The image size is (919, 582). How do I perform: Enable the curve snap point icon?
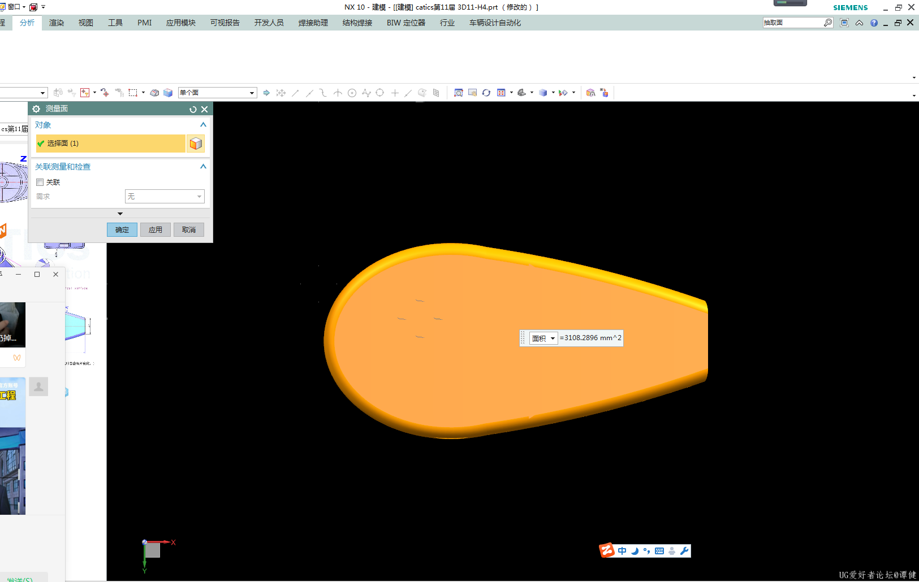click(x=408, y=93)
